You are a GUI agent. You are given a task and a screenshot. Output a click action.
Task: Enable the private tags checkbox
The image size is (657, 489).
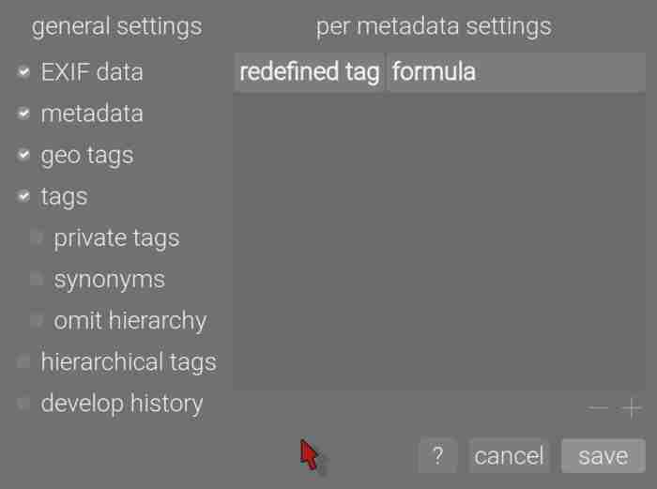click(x=37, y=237)
